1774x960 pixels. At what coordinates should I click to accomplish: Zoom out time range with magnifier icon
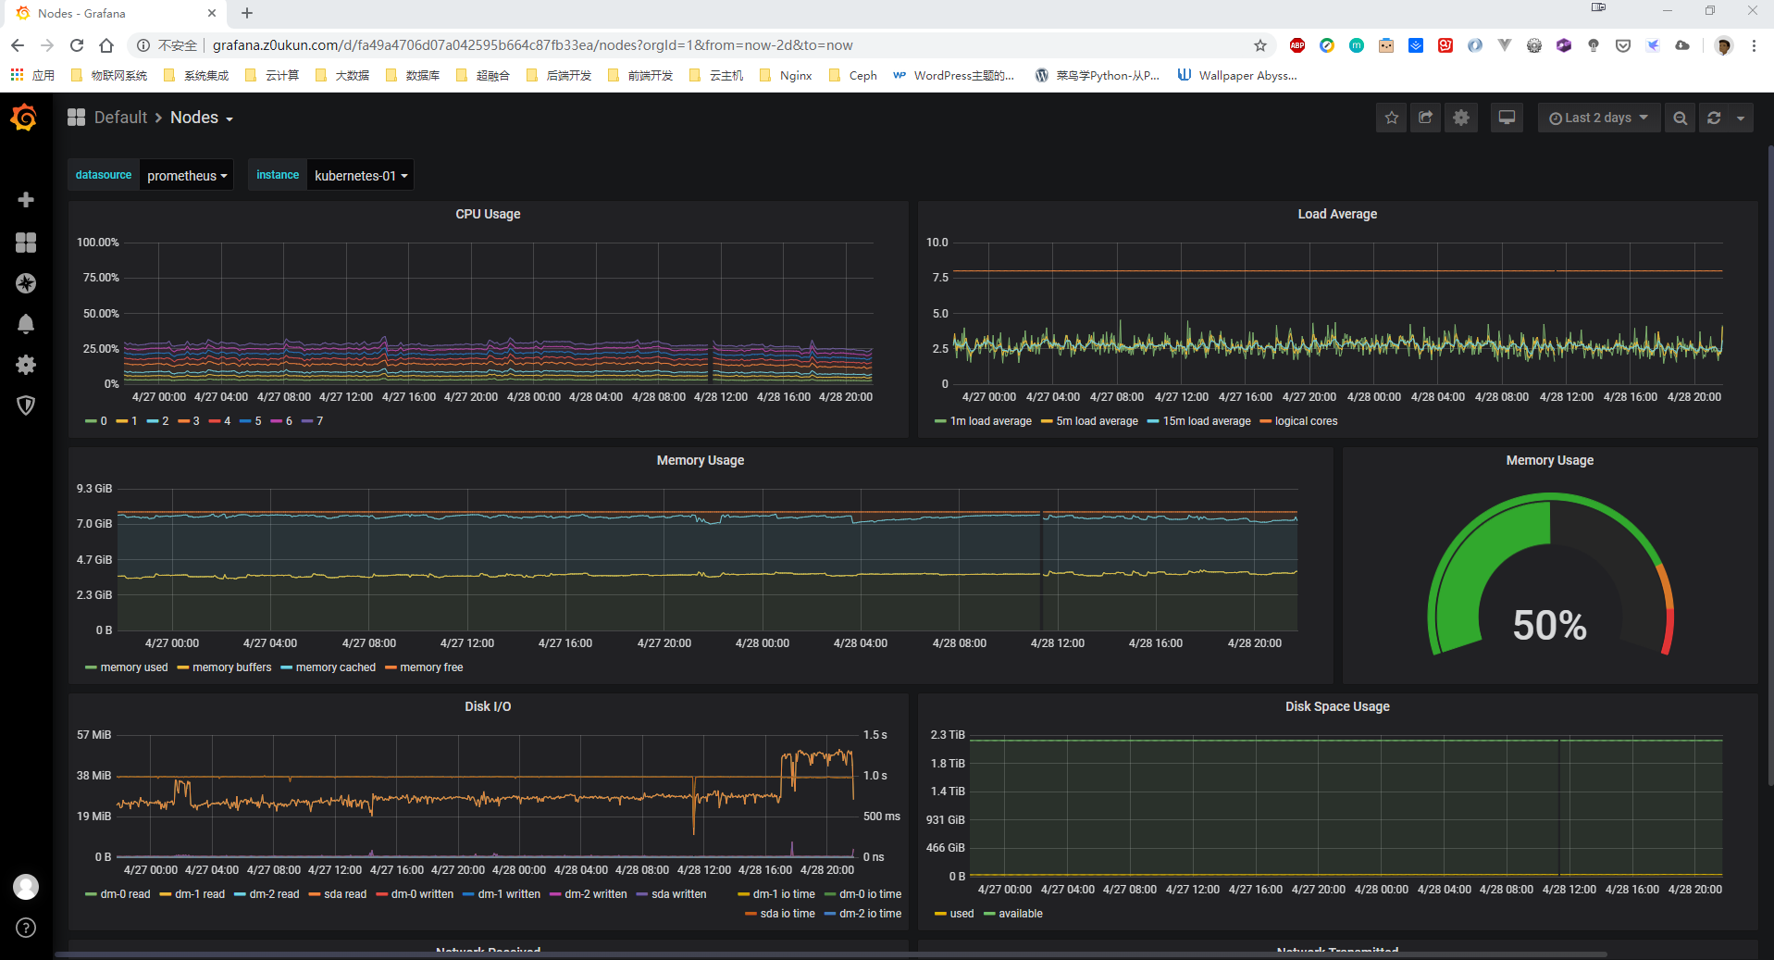(x=1680, y=118)
